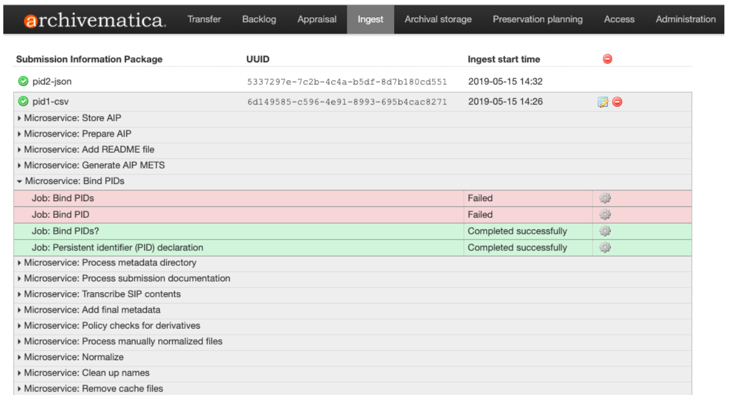729x395 pixels.
Task: Open gear icon for Job: Bind PID
Action: coord(605,215)
